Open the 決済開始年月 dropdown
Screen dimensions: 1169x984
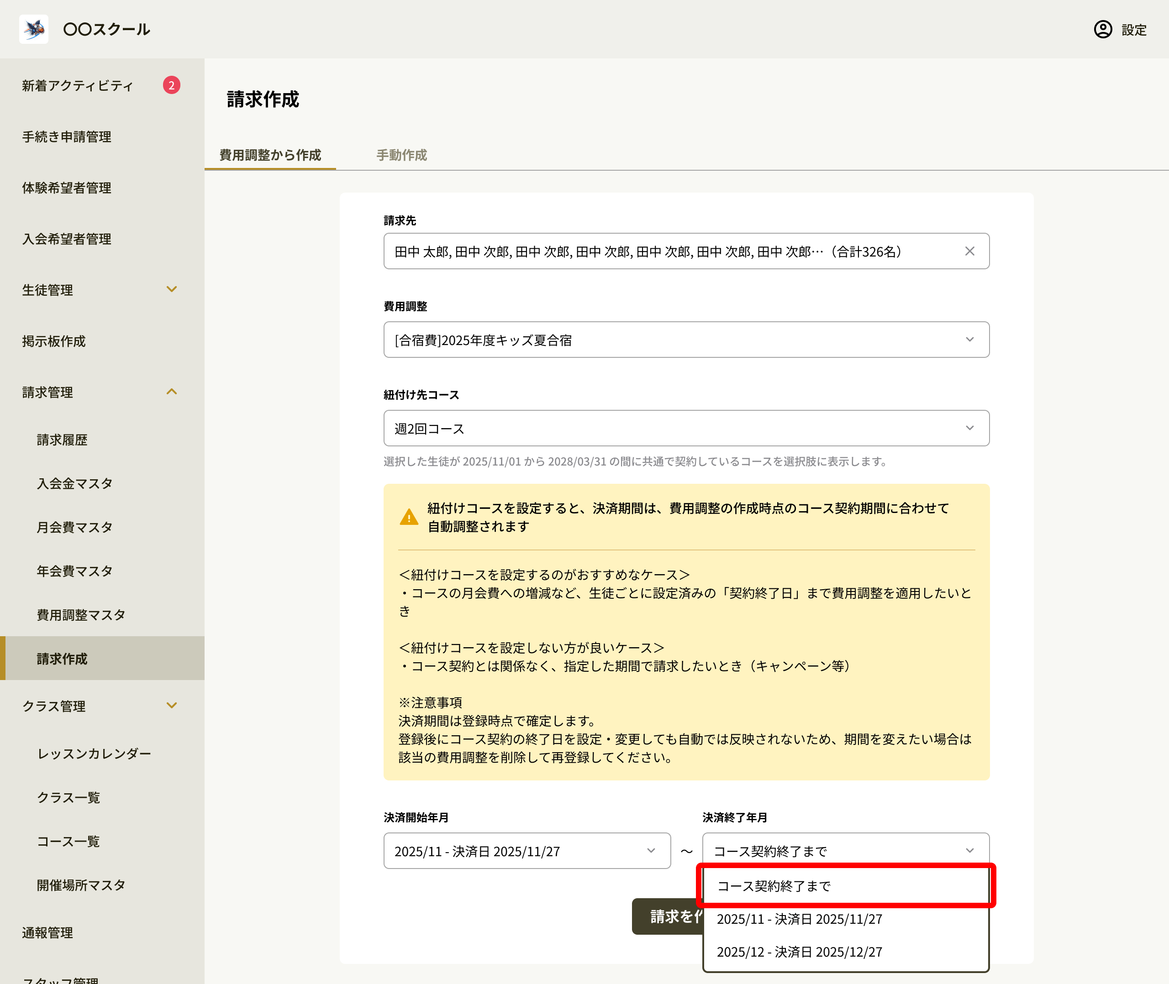527,851
